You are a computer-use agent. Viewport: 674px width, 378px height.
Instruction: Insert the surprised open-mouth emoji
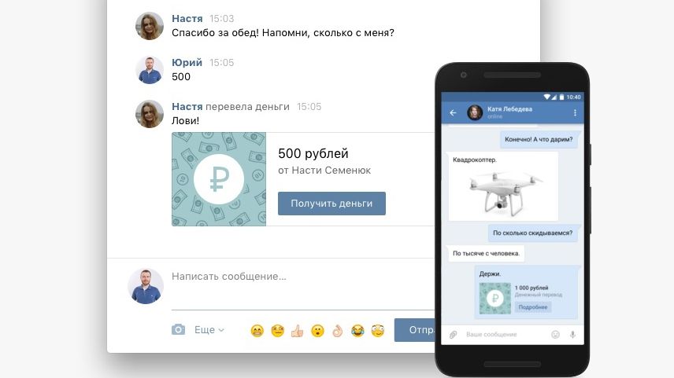point(317,331)
